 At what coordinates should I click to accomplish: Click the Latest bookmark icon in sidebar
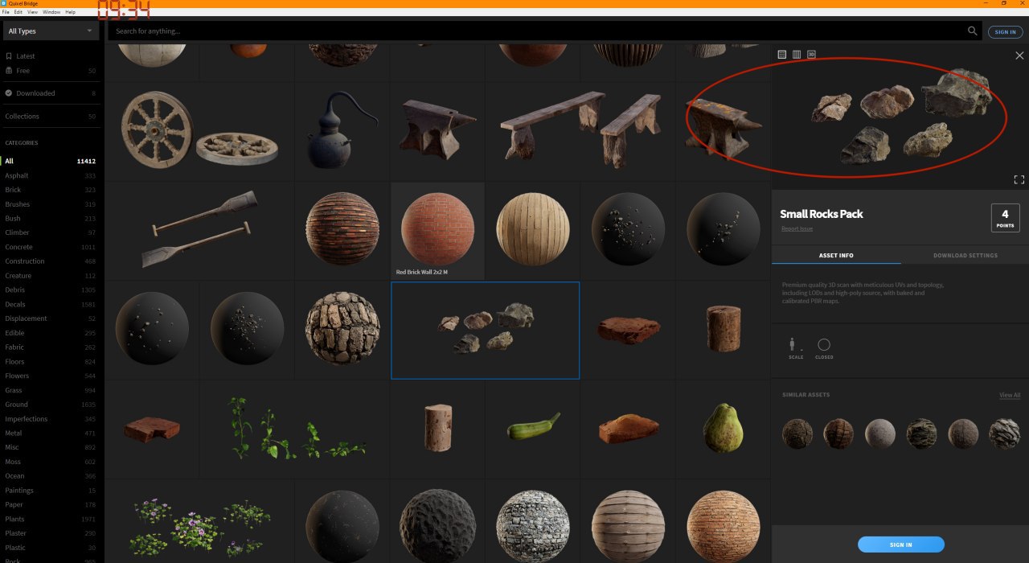(x=9, y=56)
